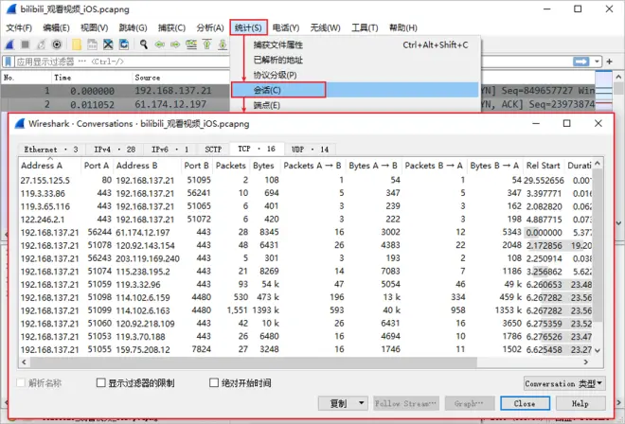Click the conversations horizontal scrollbar
The image size is (625, 424).
(254, 362)
